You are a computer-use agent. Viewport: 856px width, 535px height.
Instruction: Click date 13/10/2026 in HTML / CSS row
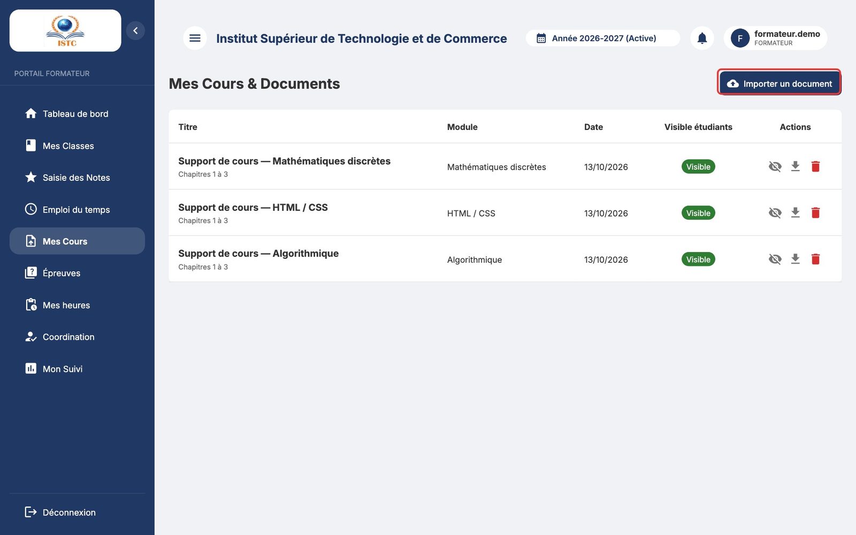click(606, 213)
